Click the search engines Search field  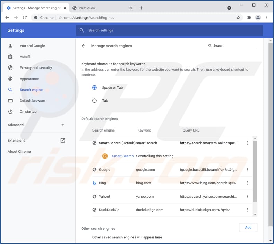pos(235,46)
